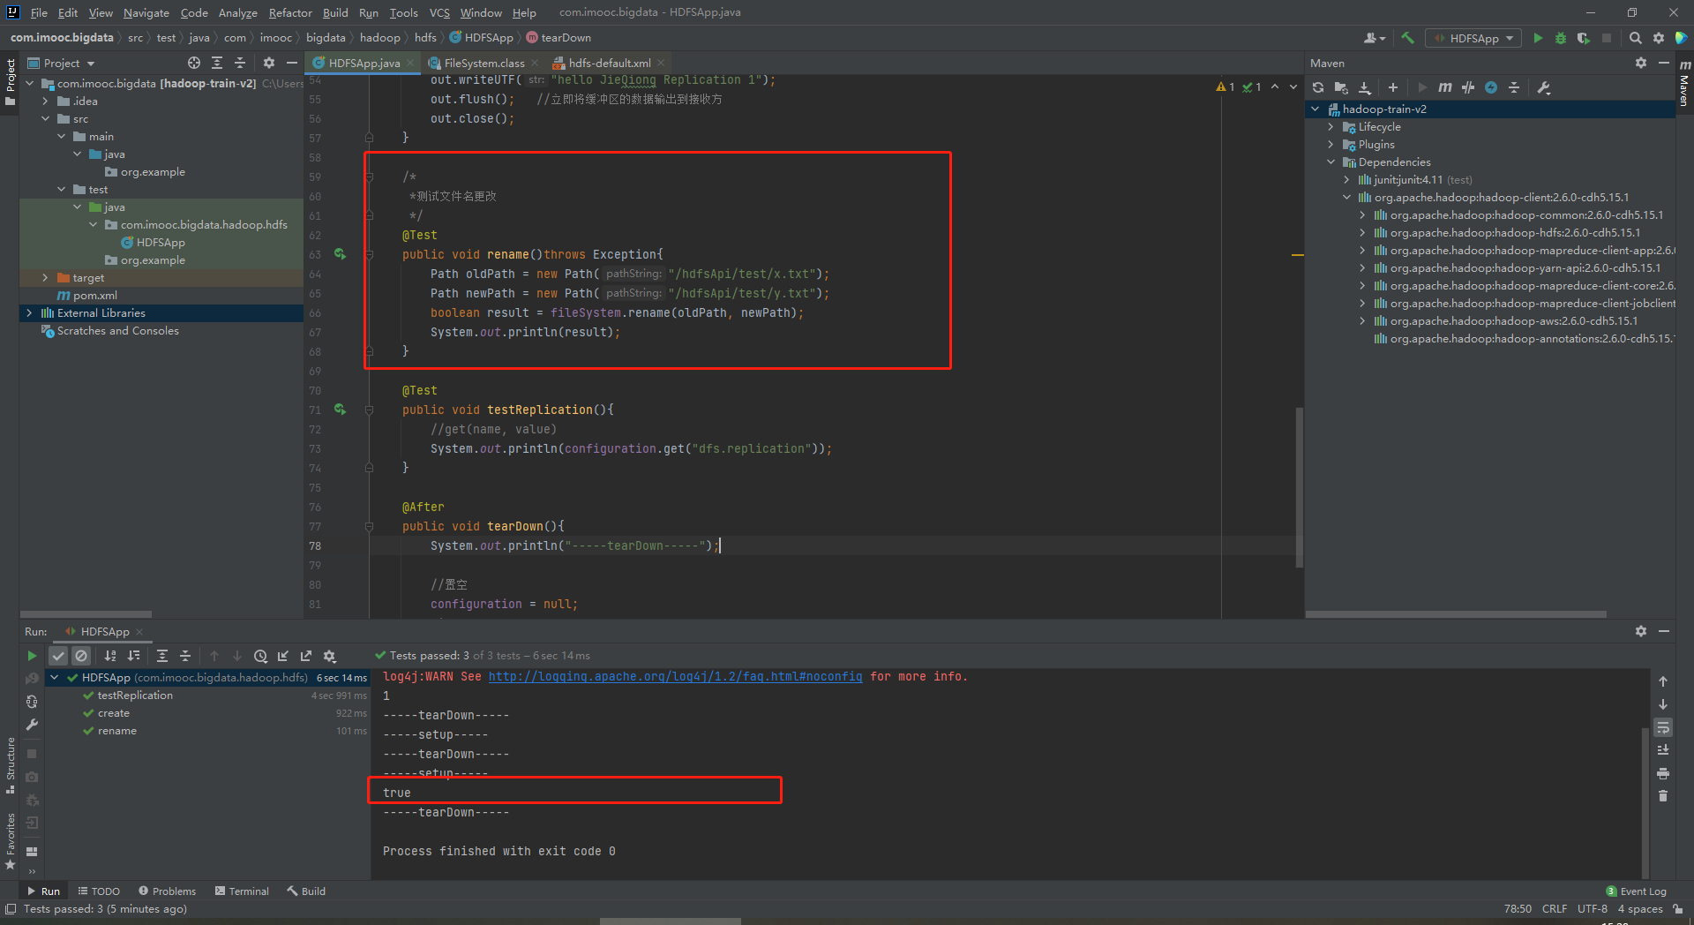The image size is (1694, 925).
Task: Open Maven Settings wrench icon
Action: pyautogui.click(x=1543, y=87)
